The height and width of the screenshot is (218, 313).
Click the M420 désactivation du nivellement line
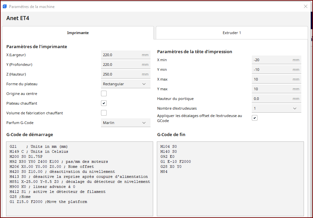[62, 172]
